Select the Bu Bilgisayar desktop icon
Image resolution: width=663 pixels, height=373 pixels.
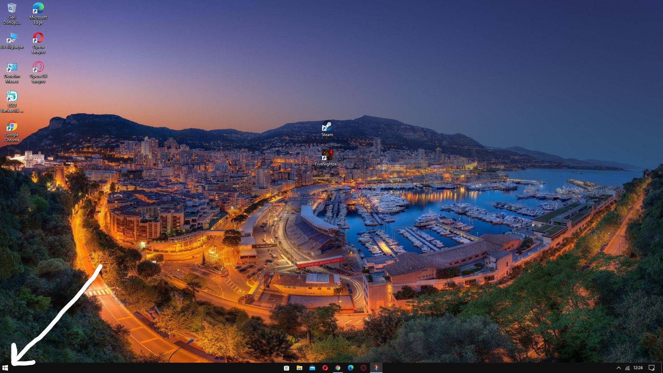(x=12, y=41)
